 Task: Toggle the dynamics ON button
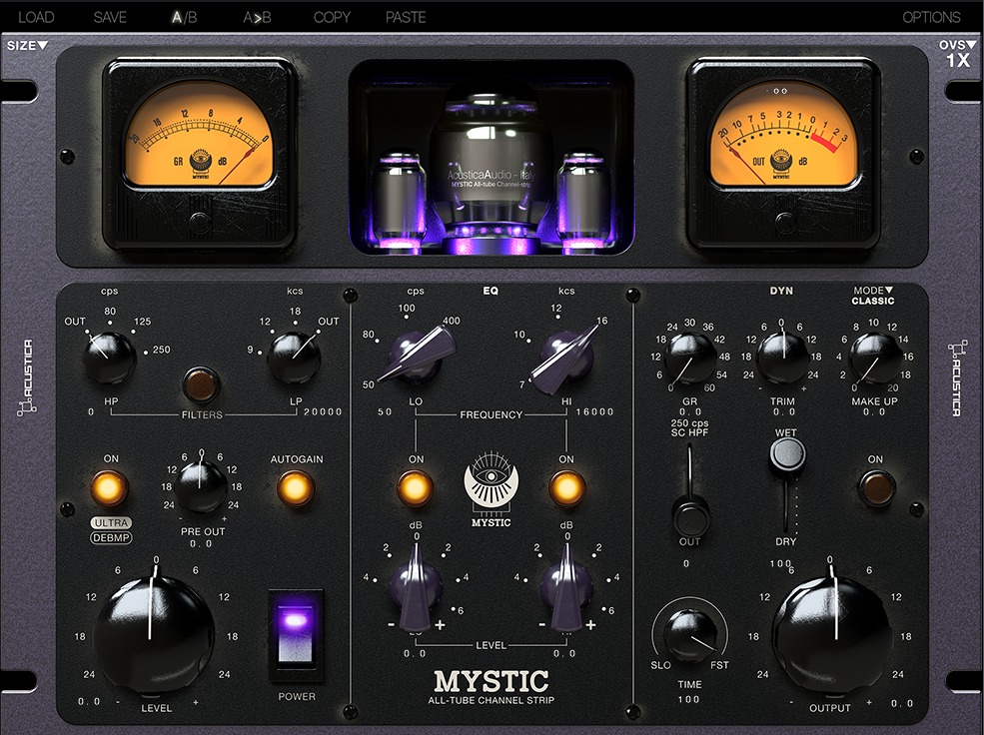[x=876, y=488]
